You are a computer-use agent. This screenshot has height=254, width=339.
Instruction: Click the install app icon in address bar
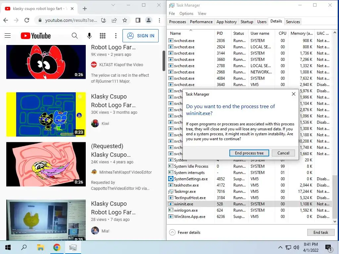coord(104,20)
